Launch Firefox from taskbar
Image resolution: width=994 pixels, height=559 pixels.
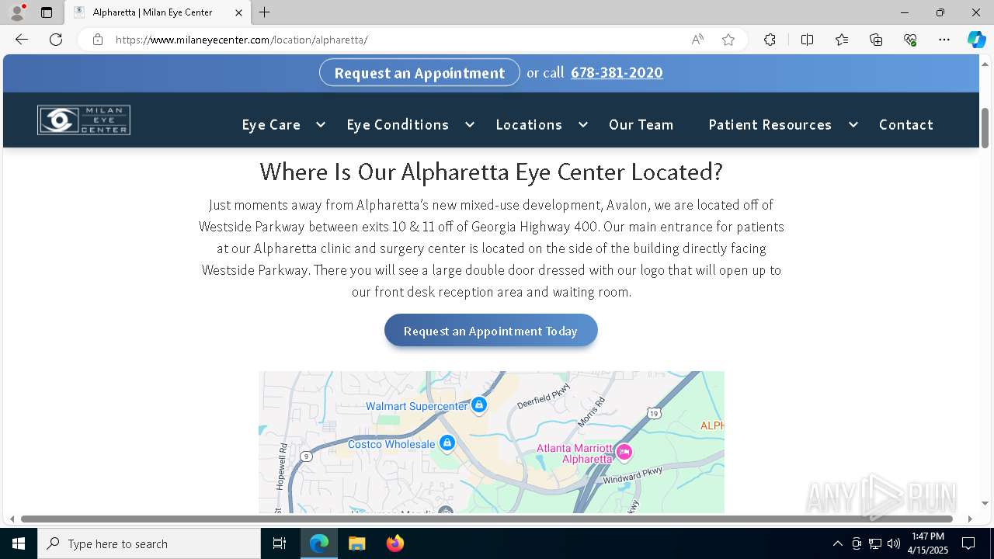(x=394, y=543)
